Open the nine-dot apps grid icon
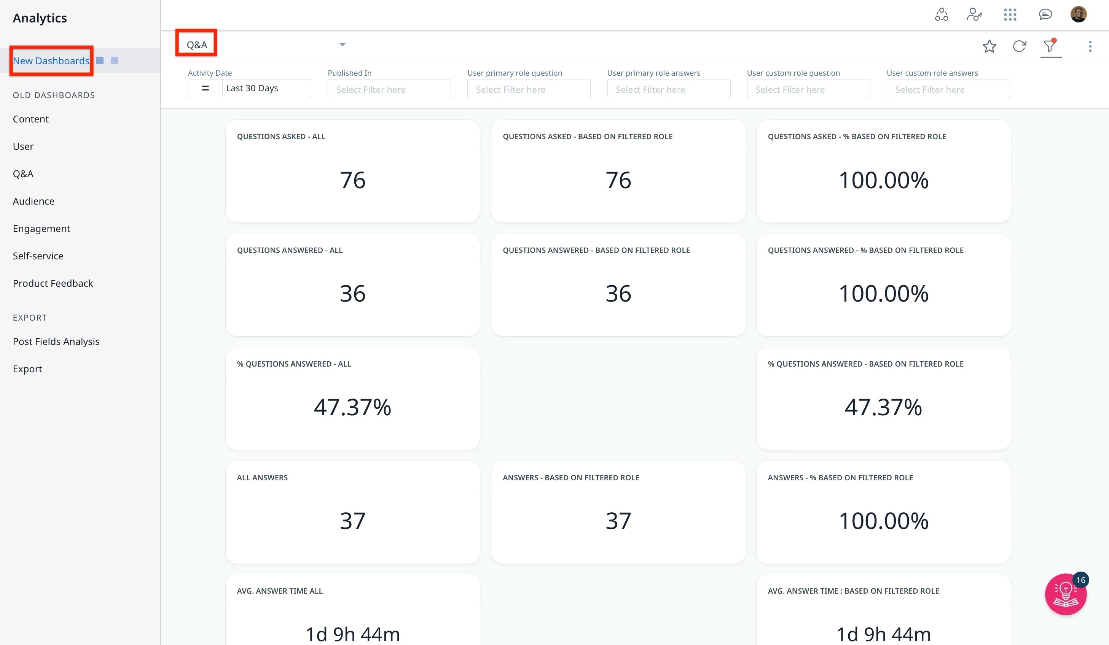1109x645 pixels. [x=1010, y=14]
